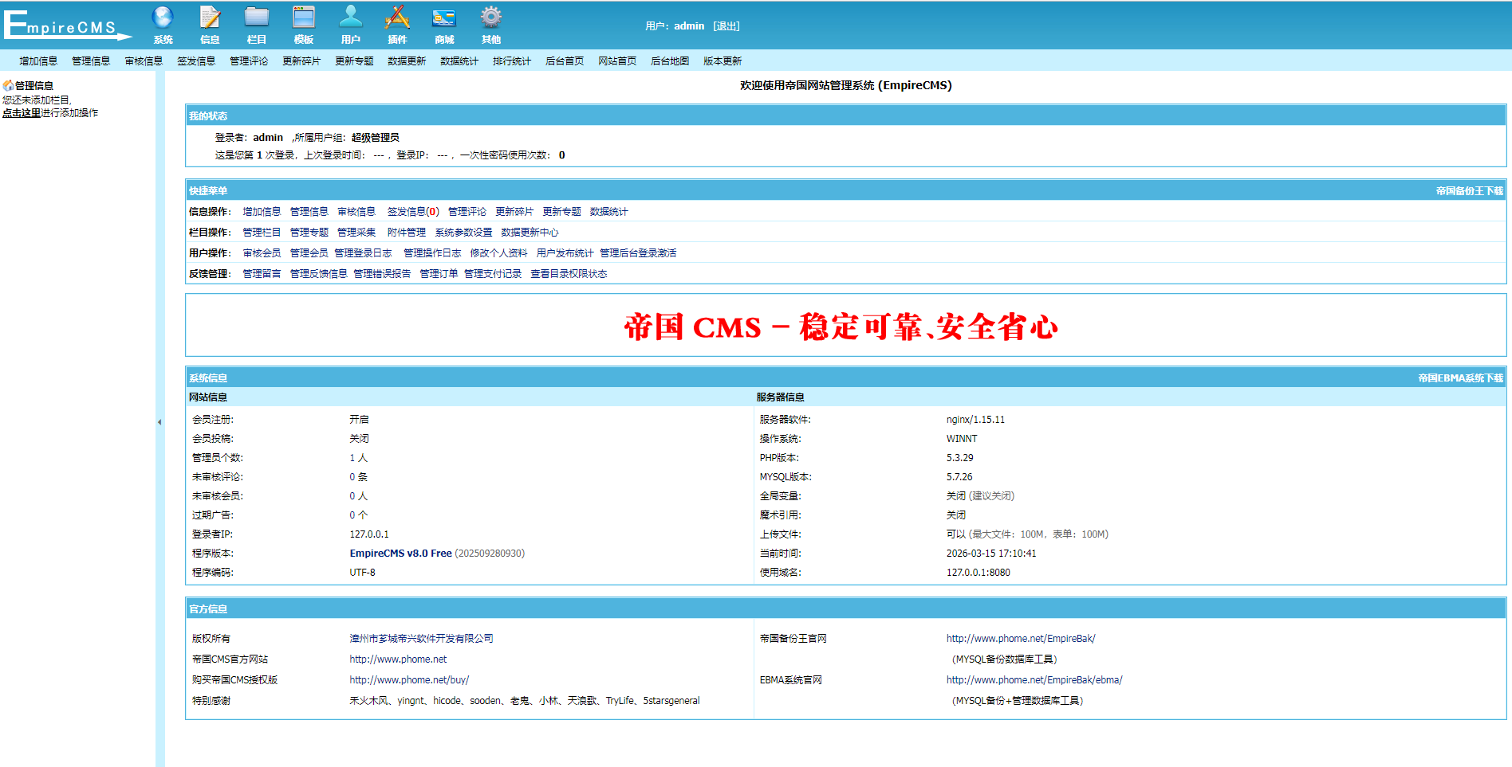Viewport: 1512px width, 767px height.
Task: Choose 版本更新 from the top menu bar
Action: click(x=723, y=61)
